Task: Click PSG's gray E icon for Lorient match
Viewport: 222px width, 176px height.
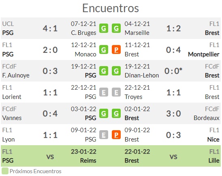Action: click(x=104, y=92)
